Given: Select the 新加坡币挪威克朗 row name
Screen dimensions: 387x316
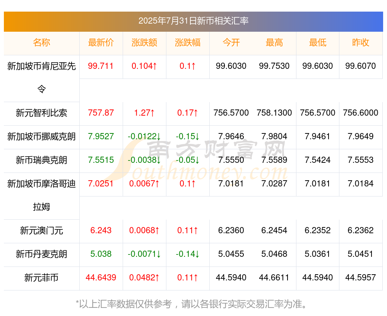Looking at the screenshot, I should click(41, 137).
